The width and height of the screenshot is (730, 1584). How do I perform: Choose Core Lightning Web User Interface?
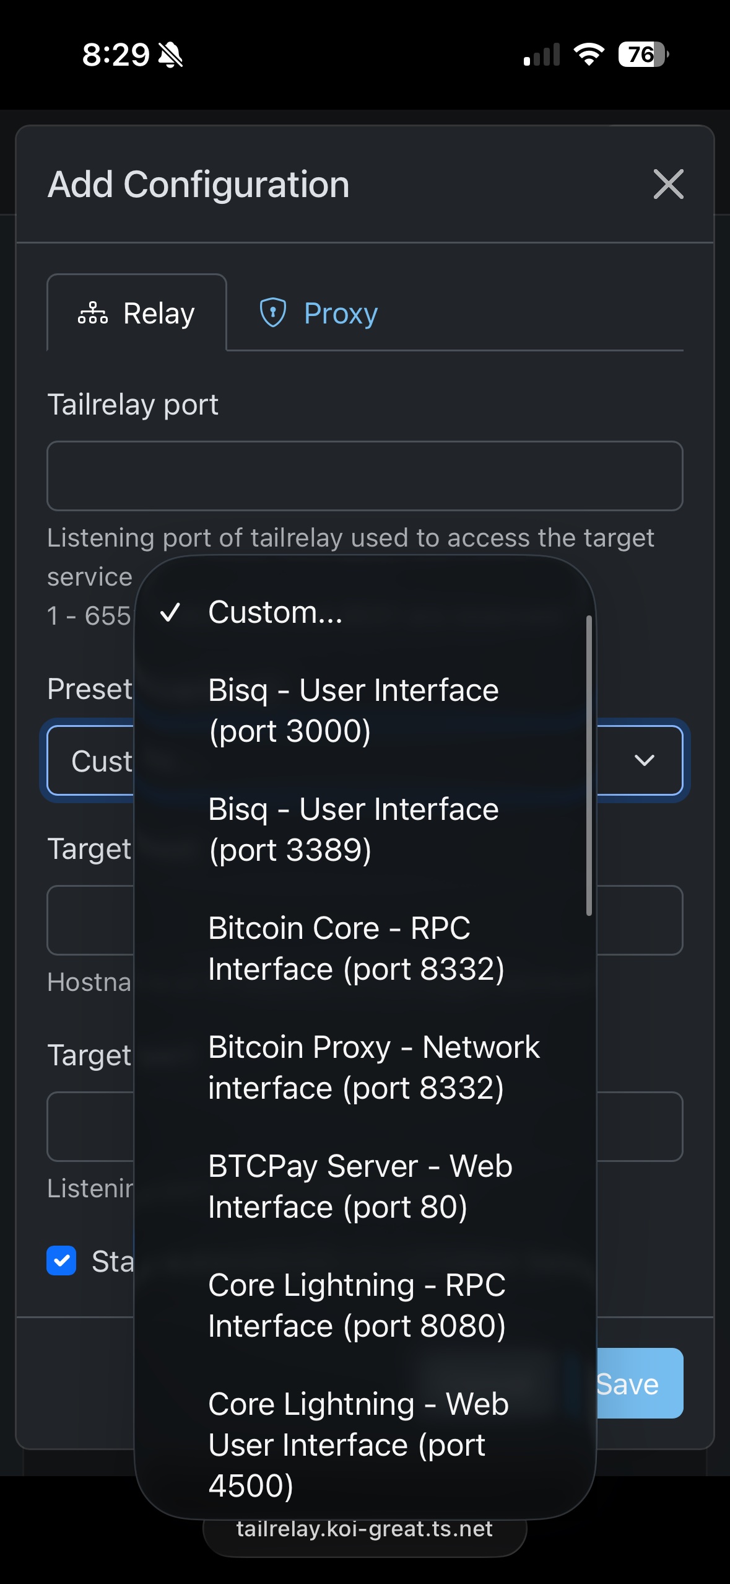[x=358, y=1444]
